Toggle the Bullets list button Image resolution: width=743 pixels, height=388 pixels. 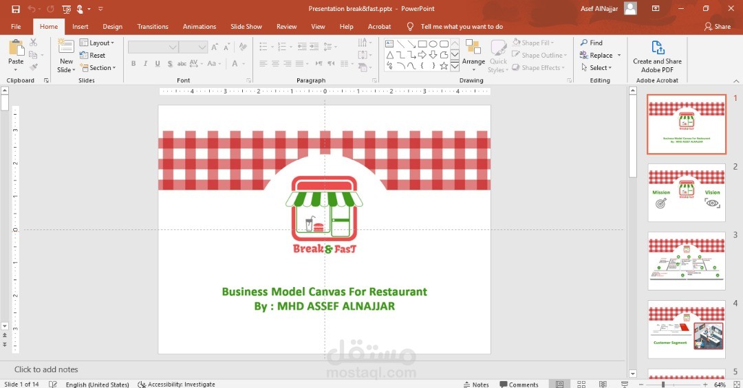point(263,47)
